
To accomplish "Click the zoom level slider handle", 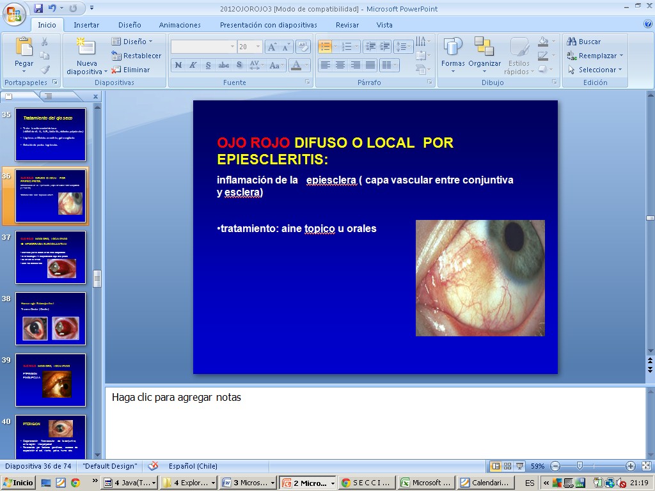I will [580, 466].
